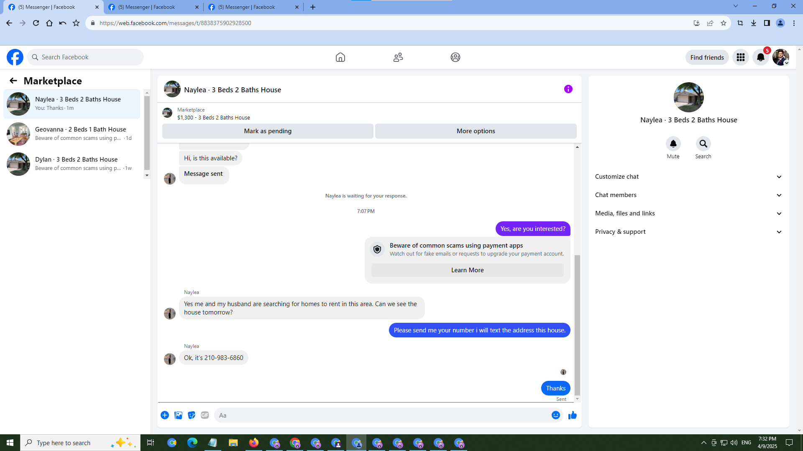Open the Chrome profile avatar
The width and height of the screenshot is (803, 451).
(780, 23)
